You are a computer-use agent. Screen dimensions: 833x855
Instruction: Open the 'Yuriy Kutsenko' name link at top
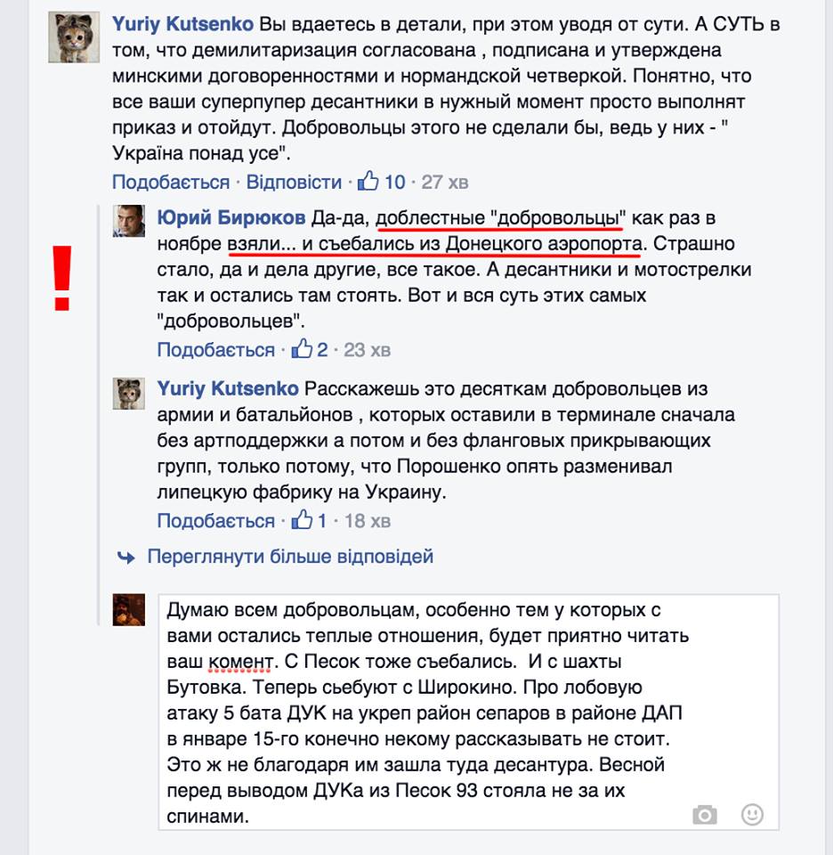pyautogui.click(x=182, y=24)
